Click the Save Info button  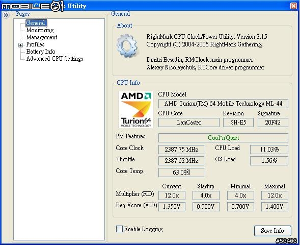click(x=272, y=231)
